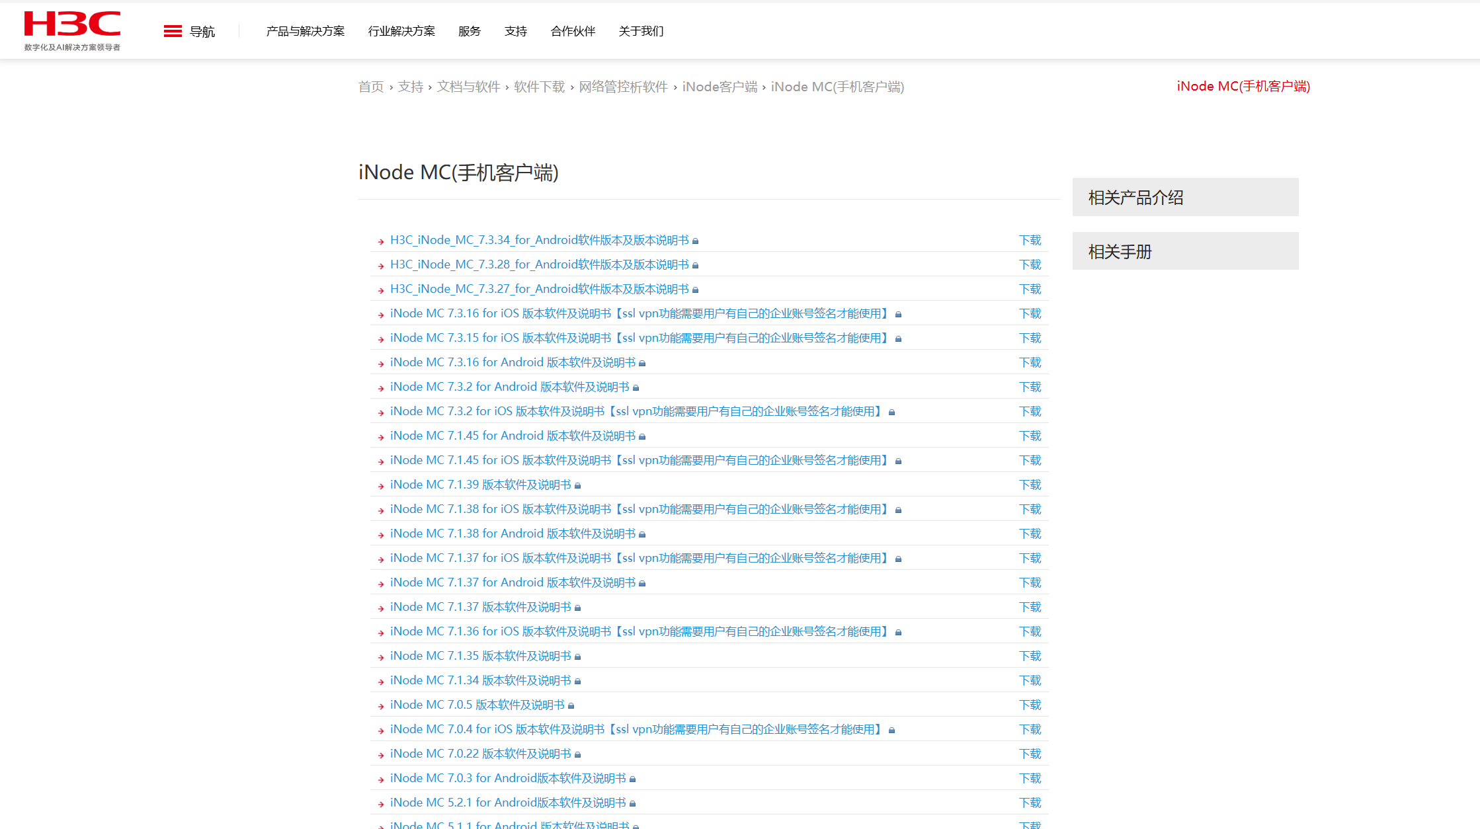Open the hamburger 导航 menu icon
1480x829 pixels.
pos(173,31)
